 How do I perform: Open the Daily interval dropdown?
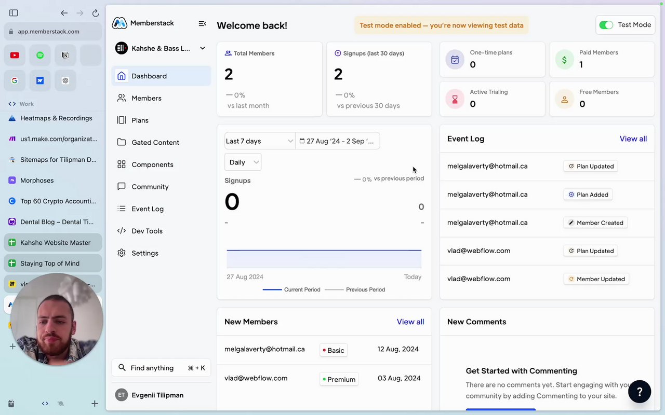[x=243, y=162]
